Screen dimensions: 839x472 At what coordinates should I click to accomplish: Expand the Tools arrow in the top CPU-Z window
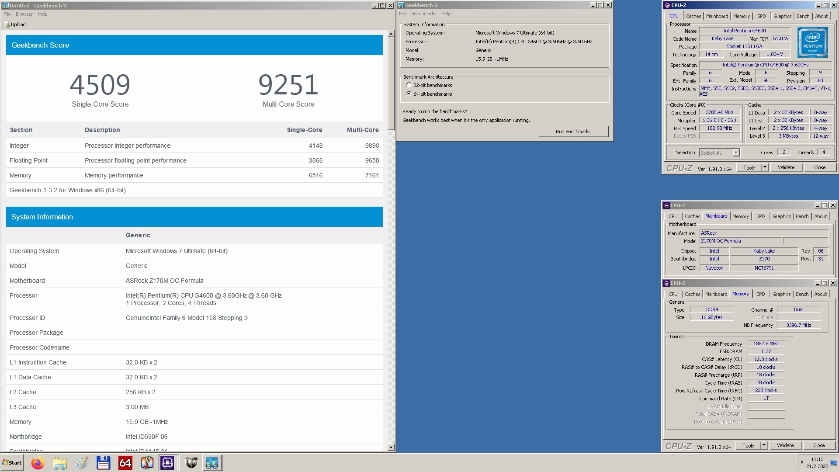[x=765, y=167]
